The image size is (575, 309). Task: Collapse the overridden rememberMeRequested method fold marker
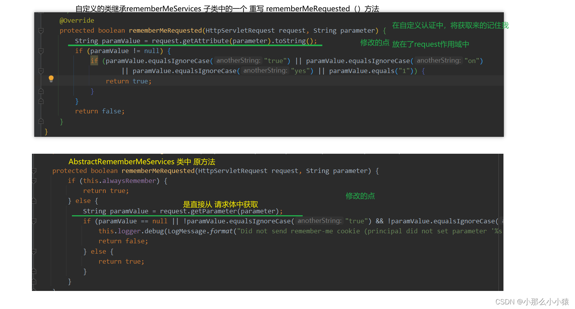(41, 31)
